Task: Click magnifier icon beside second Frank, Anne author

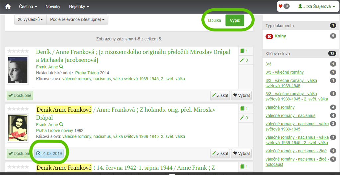Action: pos(61,125)
